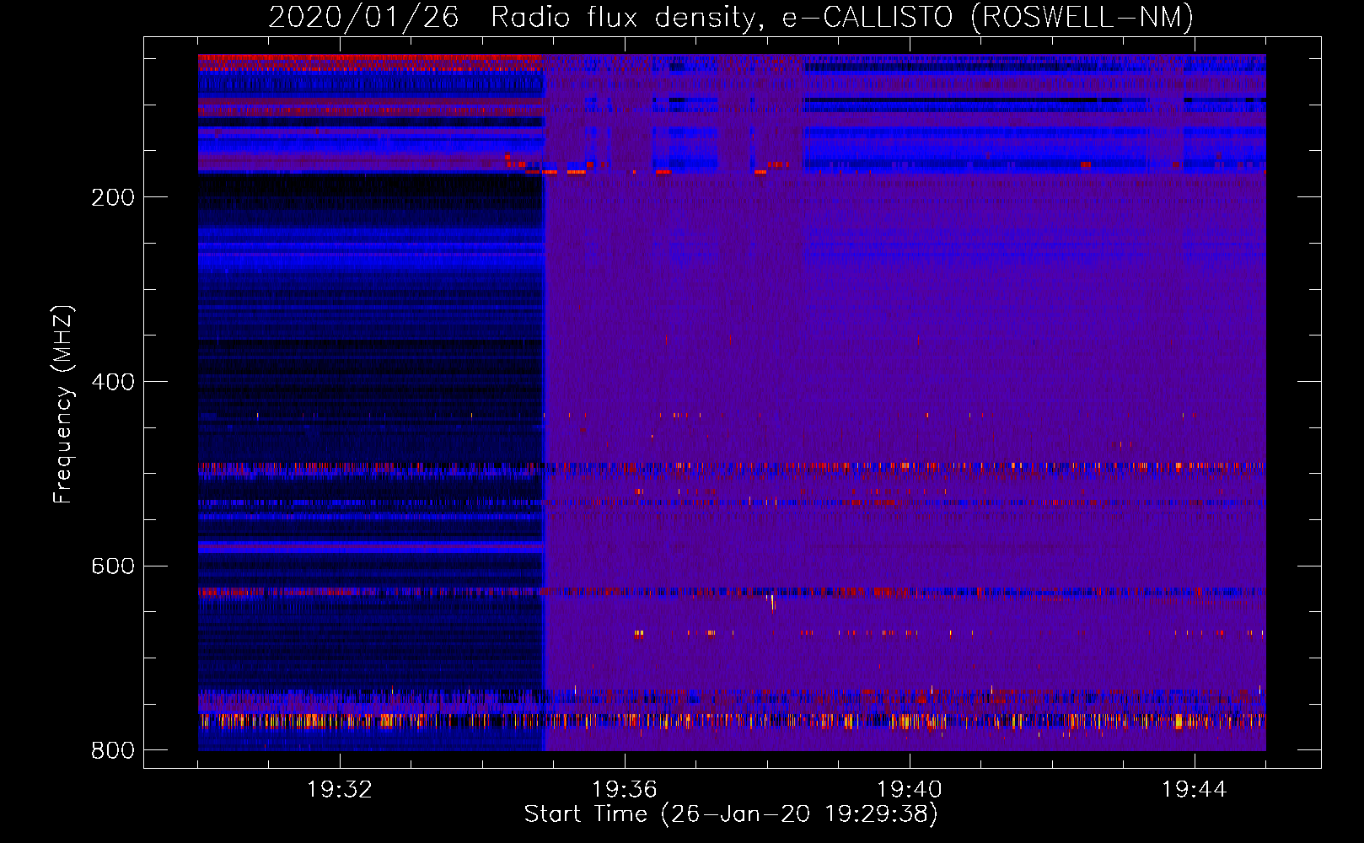Click the 19:36 time tick label

coord(625,790)
